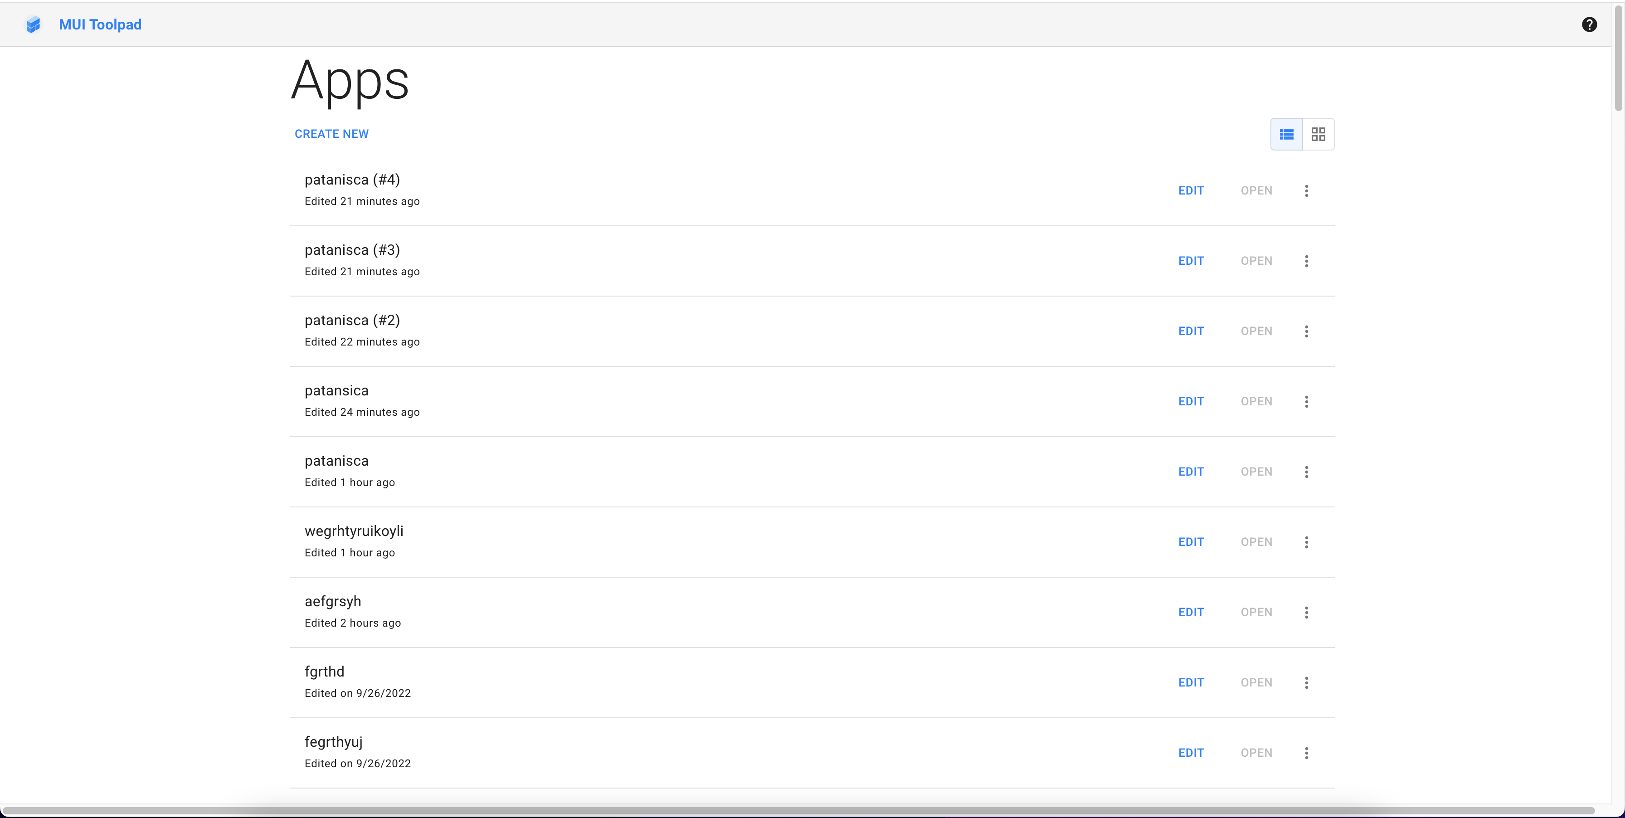Open the options menu for patanisca (#4)
This screenshot has height=818, width=1625.
(1306, 190)
